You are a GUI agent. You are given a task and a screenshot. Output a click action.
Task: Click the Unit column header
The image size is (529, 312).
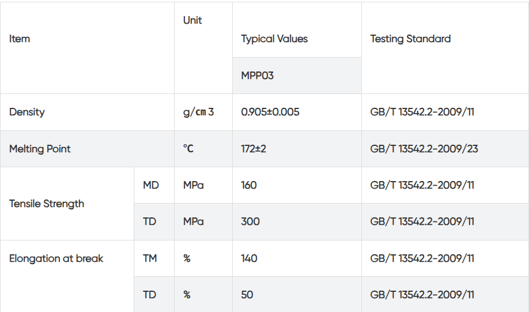point(192,21)
